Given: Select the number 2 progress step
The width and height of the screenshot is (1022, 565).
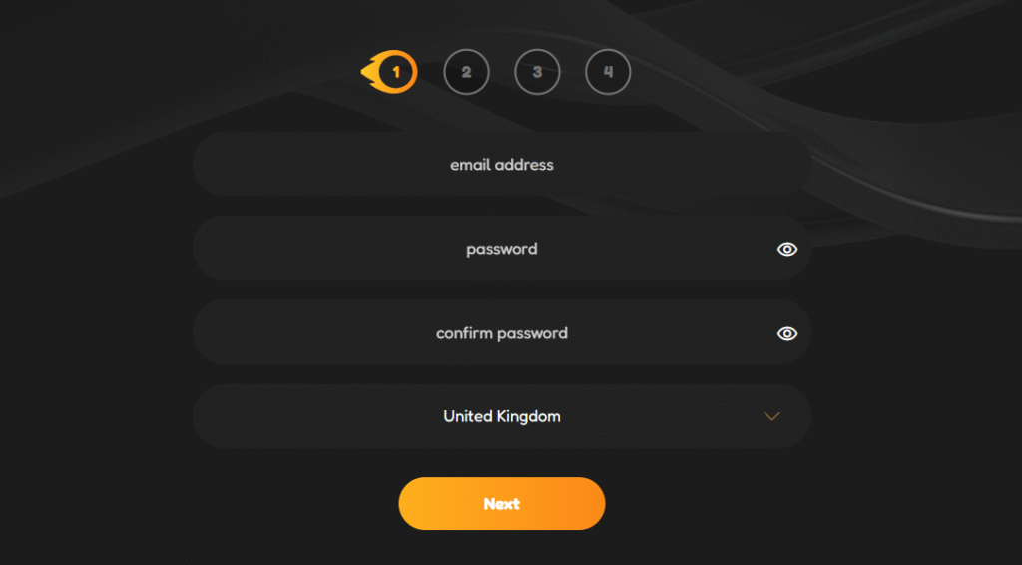Looking at the screenshot, I should [x=466, y=72].
